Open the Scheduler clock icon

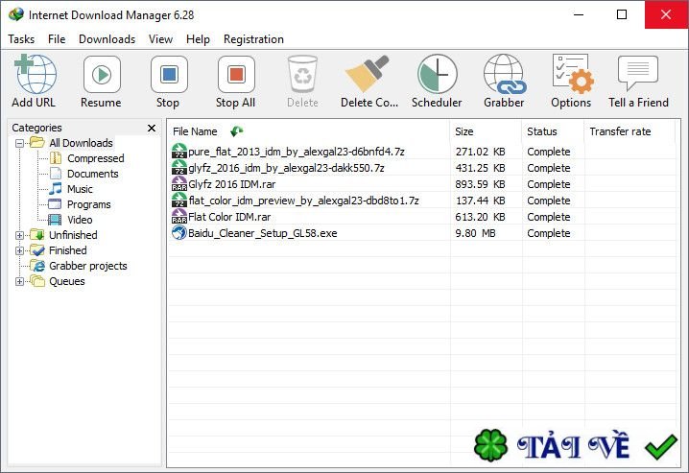tap(437, 74)
